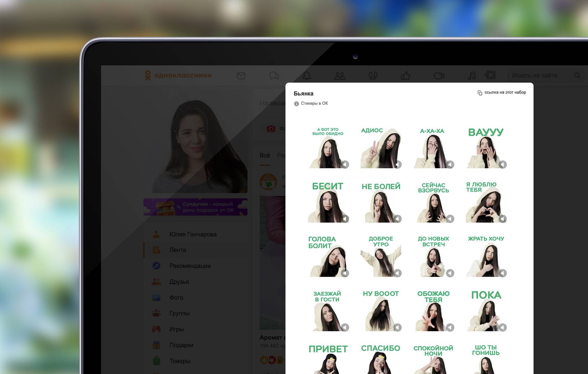588x374 pixels.
Task: Play sound on the 'НЕ БОЛЕЙ' sticker
Action: coord(398,219)
